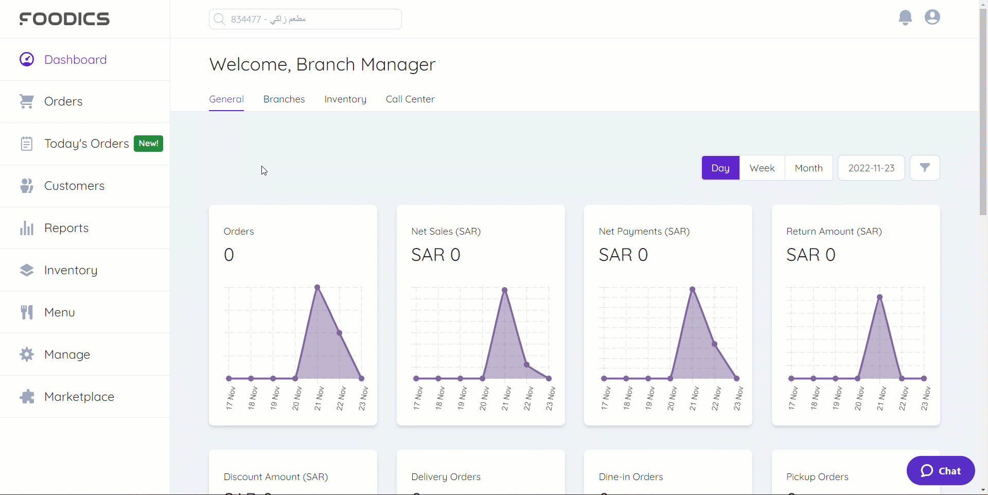The width and height of the screenshot is (988, 495).
Task: Open notifications bell icon
Action: (x=905, y=17)
